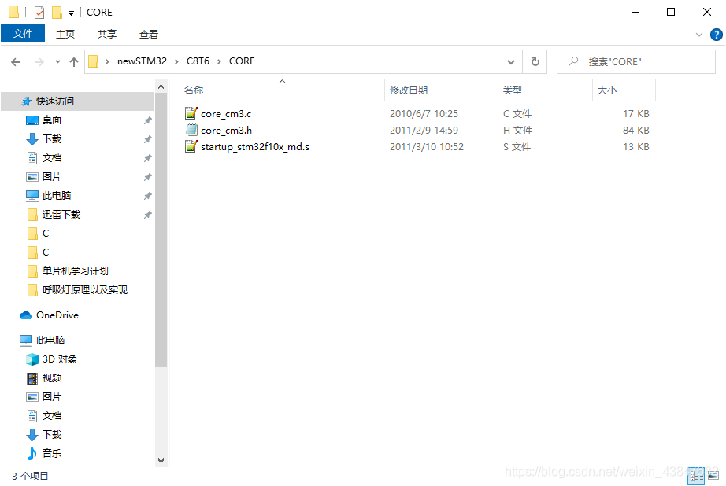The width and height of the screenshot is (726, 486).
Task: Sort by the 类型 column header
Action: tap(512, 90)
